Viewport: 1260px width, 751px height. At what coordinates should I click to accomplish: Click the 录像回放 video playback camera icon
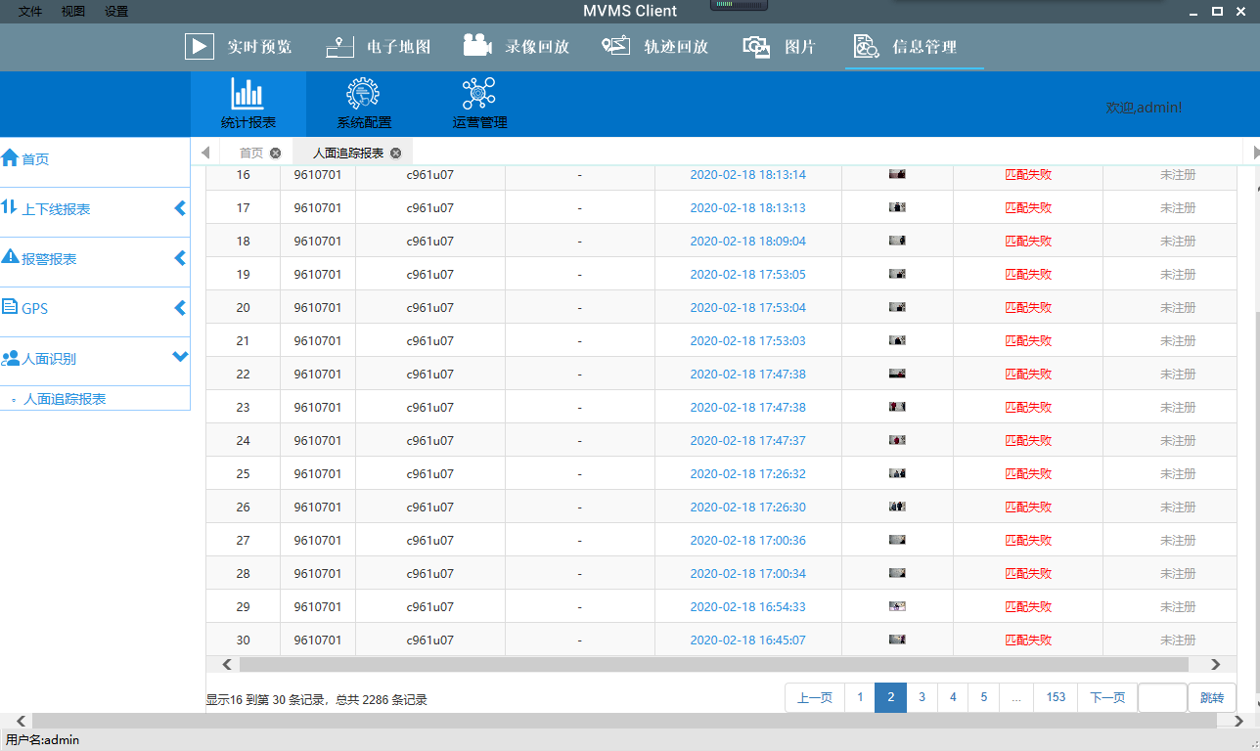(477, 46)
